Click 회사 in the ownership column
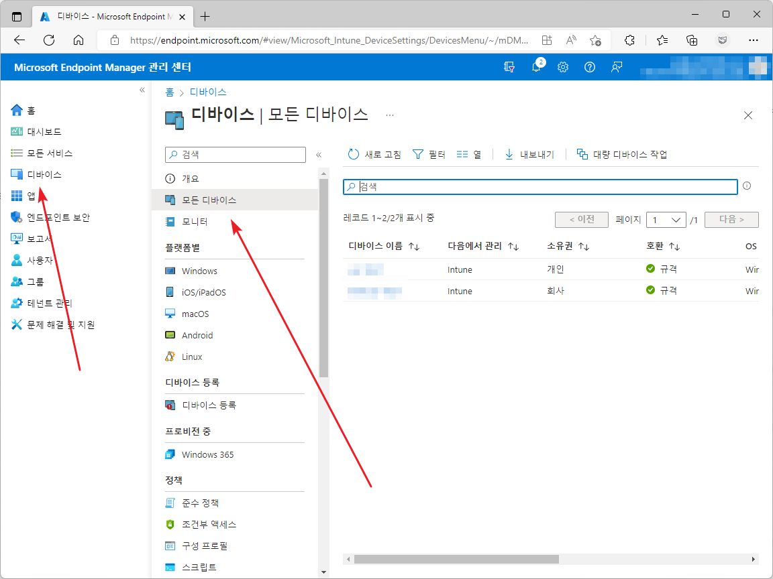The image size is (773, 579). pyautogui.click(x=556, y=291)
